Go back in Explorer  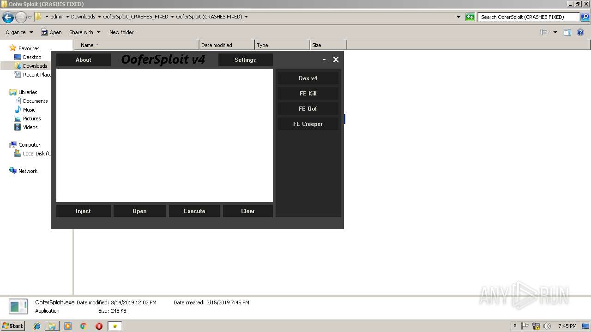pos(8,17)
